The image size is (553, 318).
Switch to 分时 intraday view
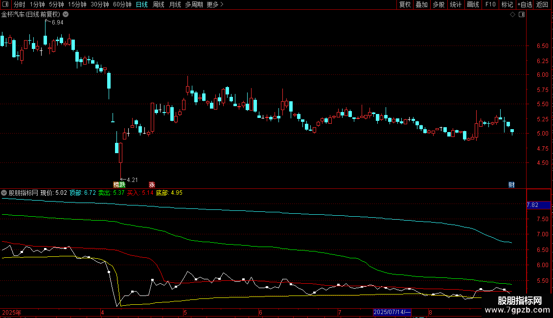coord(20,4)
